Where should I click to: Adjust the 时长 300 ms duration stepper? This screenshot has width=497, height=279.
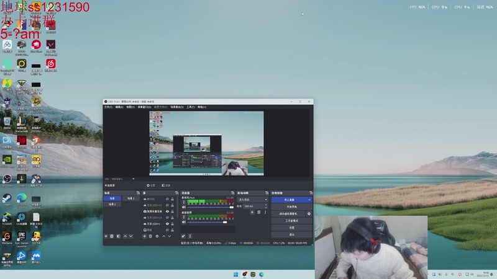click(x=266, y=206)
